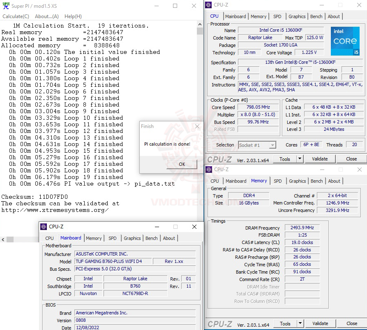Click the Intel Core i5 logo badge

coord(345,41)
